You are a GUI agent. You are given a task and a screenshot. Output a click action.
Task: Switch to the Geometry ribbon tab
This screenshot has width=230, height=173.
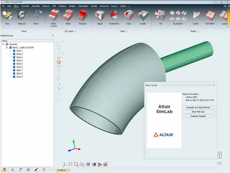pyautogui.click(x=25, y=6)
